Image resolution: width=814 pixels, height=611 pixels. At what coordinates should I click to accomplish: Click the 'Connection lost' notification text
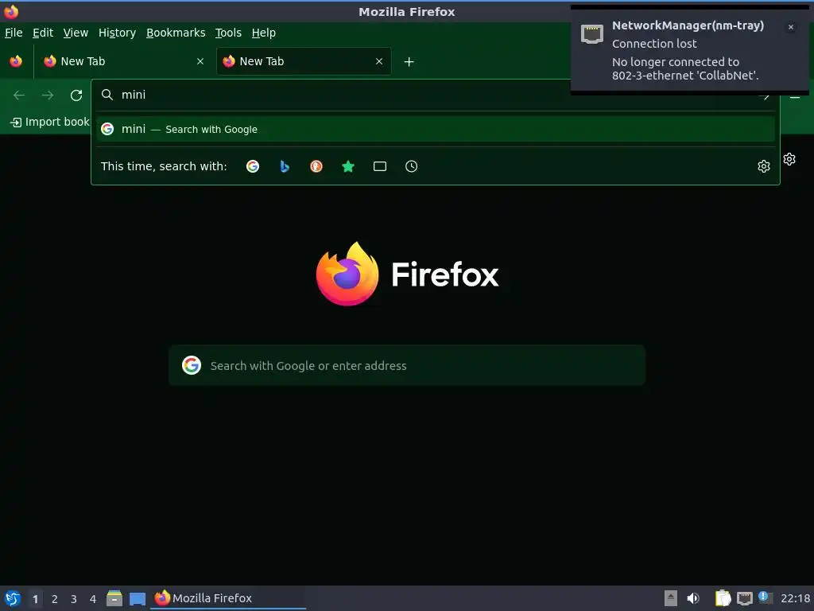(x=654, y=44)
